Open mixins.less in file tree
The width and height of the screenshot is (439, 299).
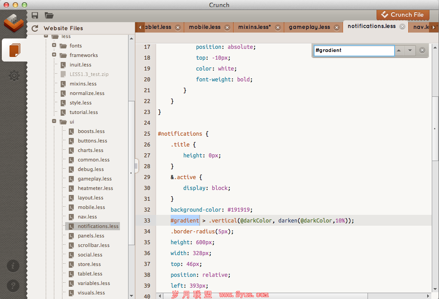[x=83, y=84]
